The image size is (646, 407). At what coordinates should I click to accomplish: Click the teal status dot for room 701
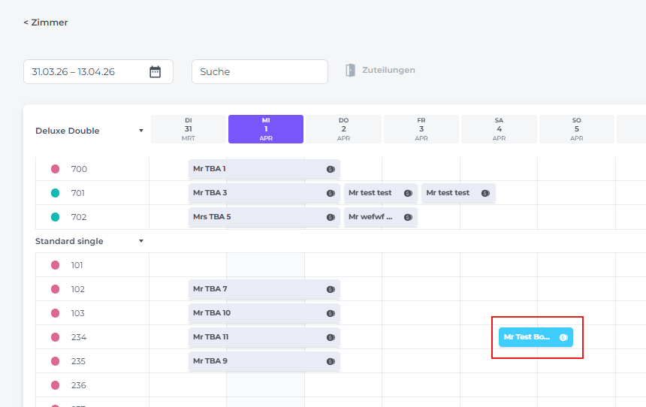[x=55, y=193]
